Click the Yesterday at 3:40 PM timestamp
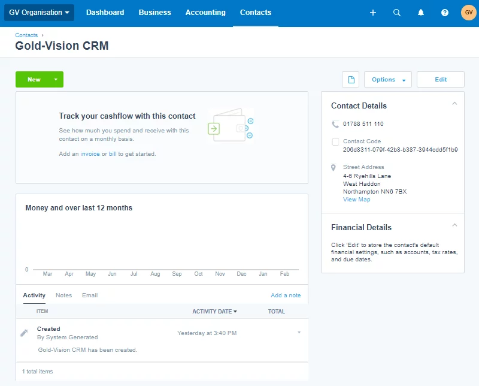Screen dimensions: 479x386 [x=207, y=333]
